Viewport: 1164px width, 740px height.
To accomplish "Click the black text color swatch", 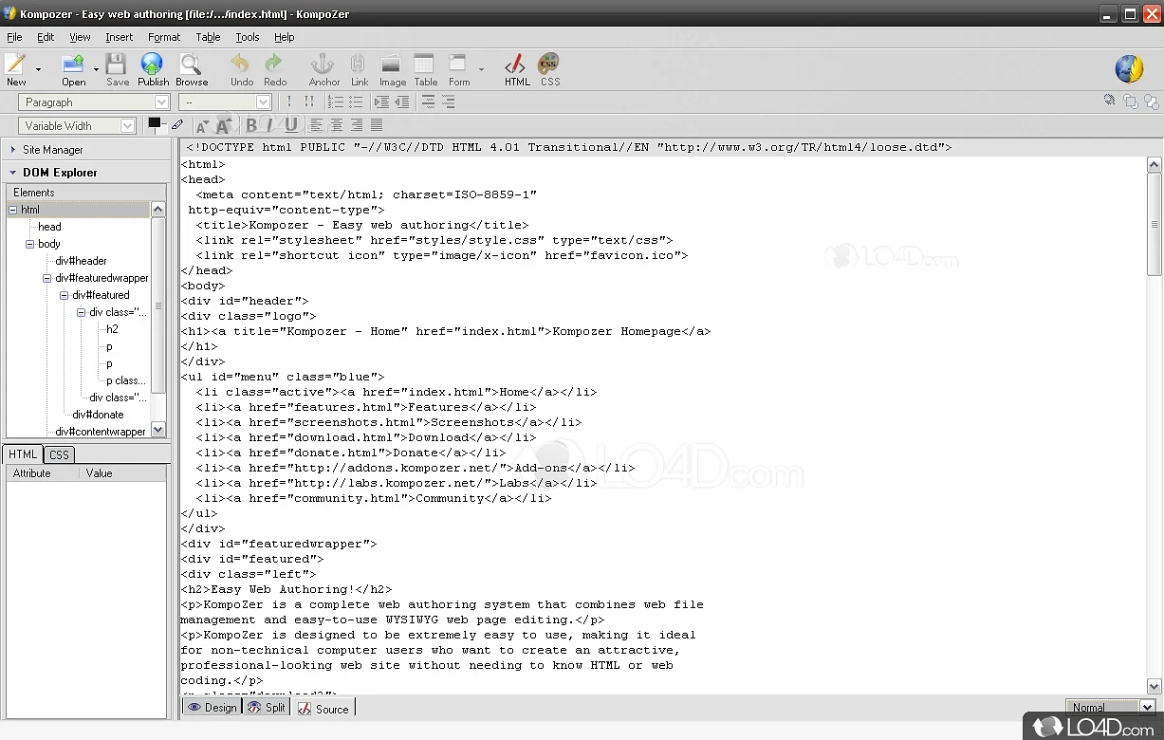I will [155, 123].
